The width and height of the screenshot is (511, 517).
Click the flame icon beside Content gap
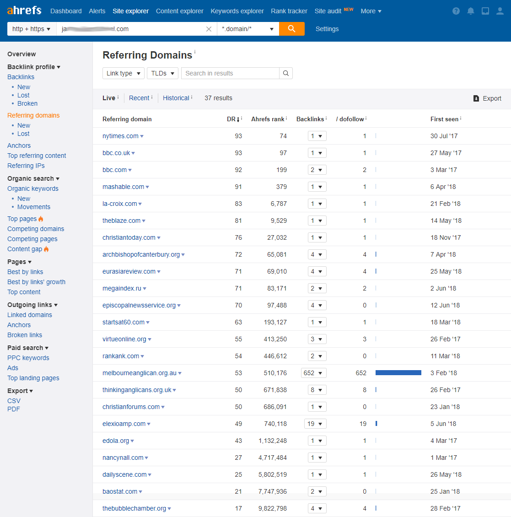[x=46, y=249]
